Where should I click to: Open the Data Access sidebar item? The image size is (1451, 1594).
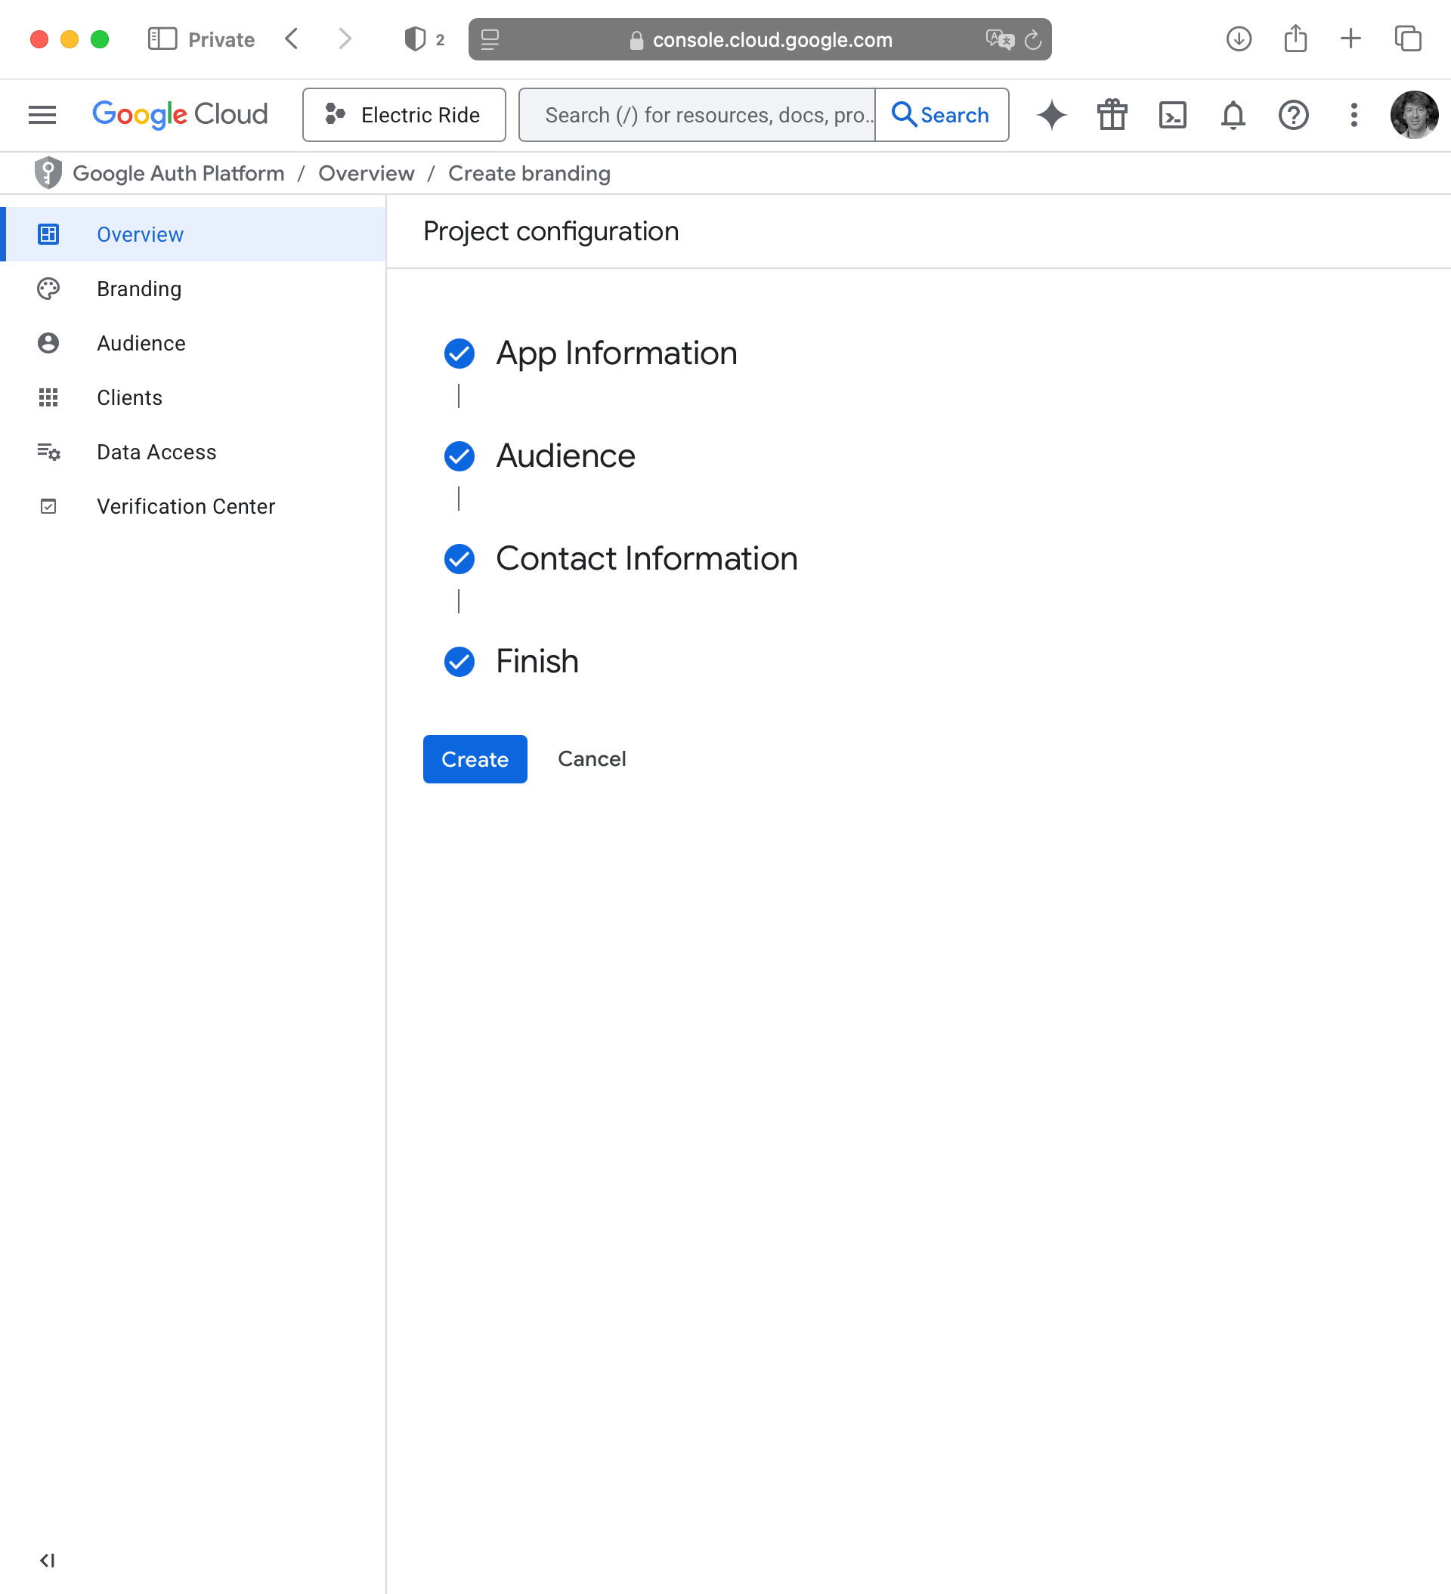[x=156, y=453]
